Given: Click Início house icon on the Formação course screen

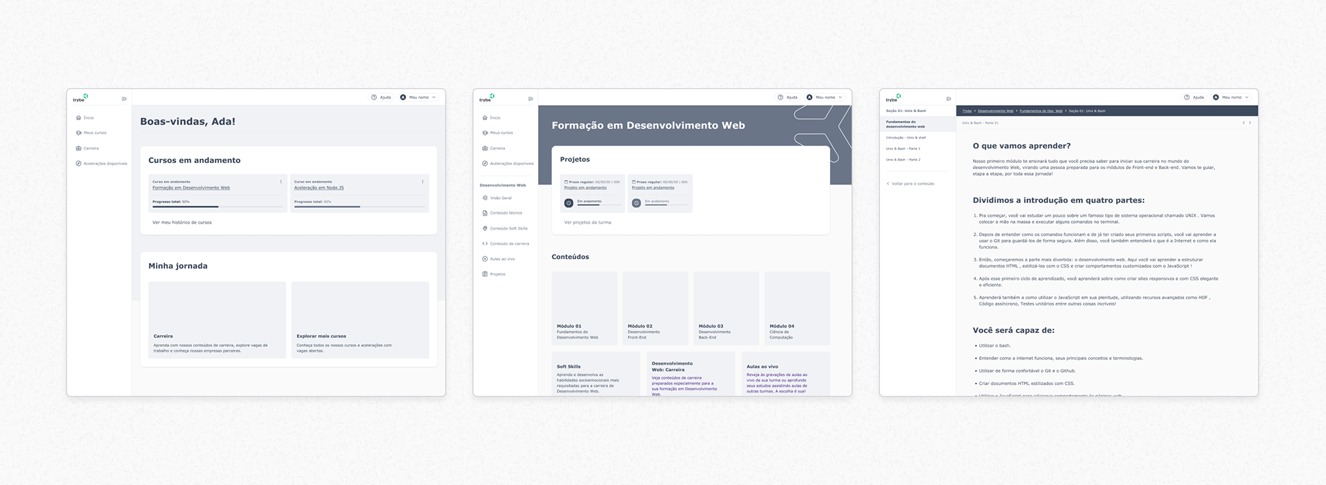Looking at the screenshot, I should pos(485,117).
